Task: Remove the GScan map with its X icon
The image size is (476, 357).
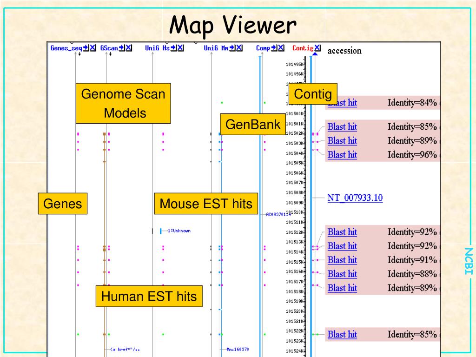Action: click(x=129, y=48)
